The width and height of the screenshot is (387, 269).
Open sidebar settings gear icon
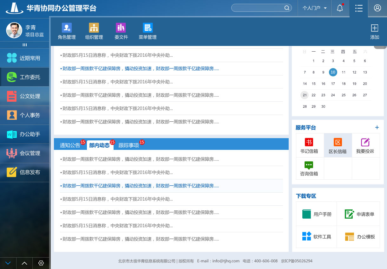click(x=41, y=263)
